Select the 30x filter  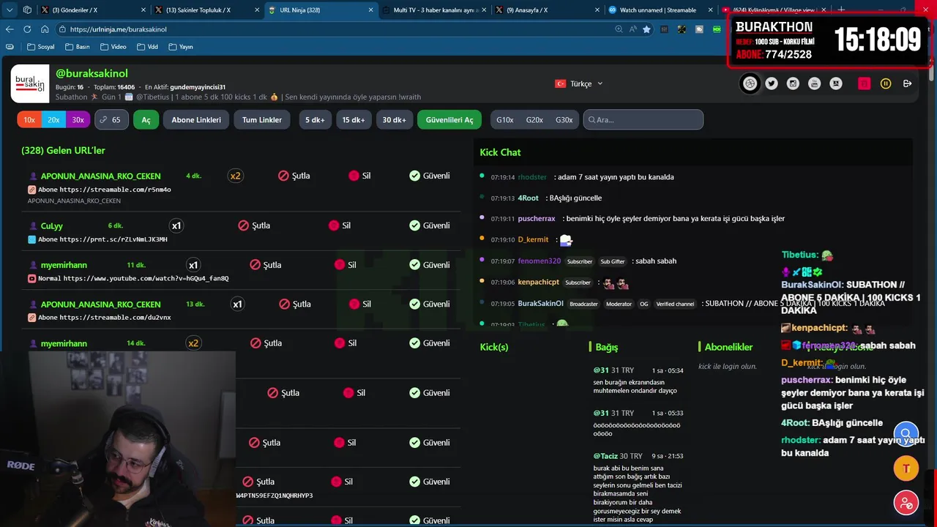78,119
